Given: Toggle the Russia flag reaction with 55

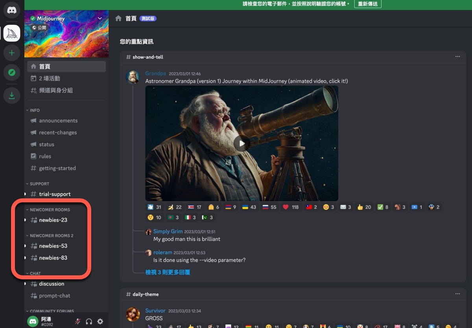Looking at the screenshot, I should pos(270,207).
